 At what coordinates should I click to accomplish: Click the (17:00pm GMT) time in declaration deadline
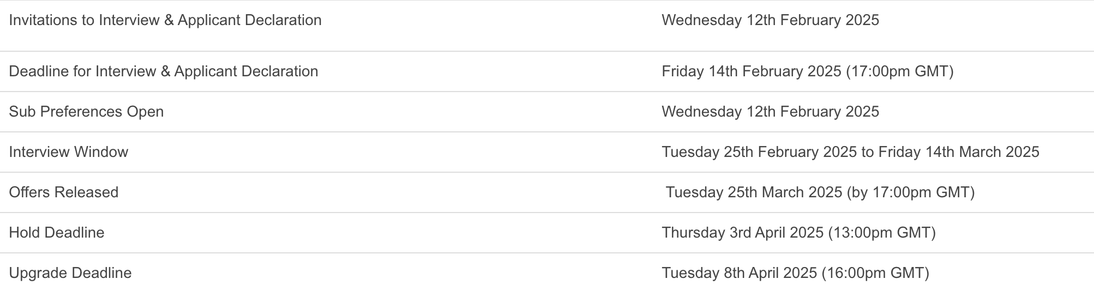click(899, 71)
